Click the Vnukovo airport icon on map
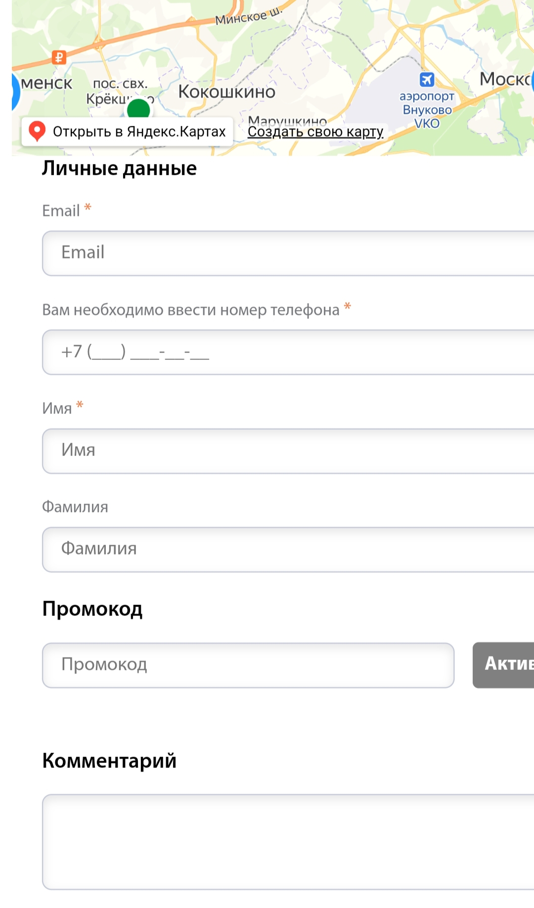 point(427,79)
